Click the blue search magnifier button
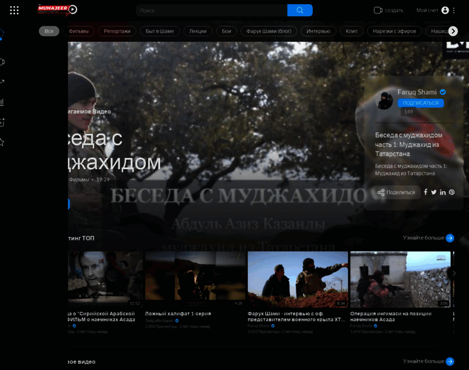Viewport: 469px width, 370px height. pyautogui.click(x=300, y=10)
